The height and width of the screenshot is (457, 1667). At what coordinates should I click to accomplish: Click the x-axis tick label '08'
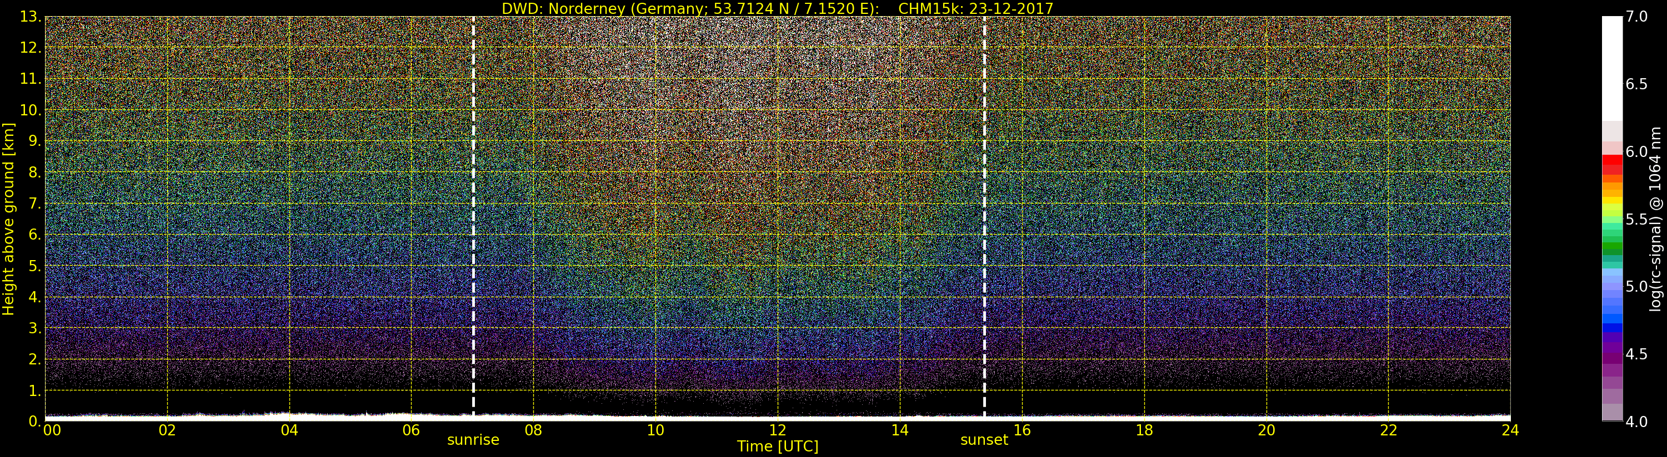click(533, 430)
